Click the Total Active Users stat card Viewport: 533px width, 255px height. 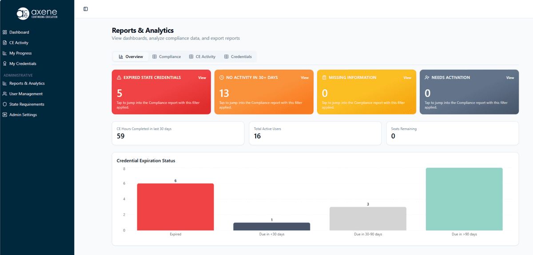[x=315, y=133]
